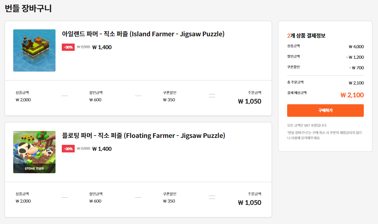
Task: Click Floating Farmer's first minus sign icon
Action: pyautogui.click(x=64, y=198)
